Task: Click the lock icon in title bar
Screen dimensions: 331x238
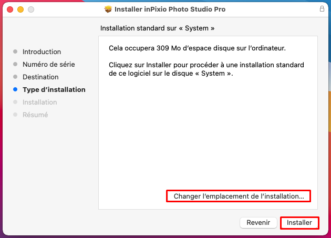Action: (322, 9)
